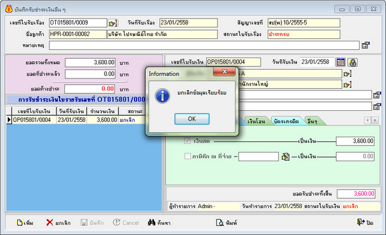Click the red X ยกเลิก toolbar button
This screenshot has width=386, height=235.
[58, 223]
